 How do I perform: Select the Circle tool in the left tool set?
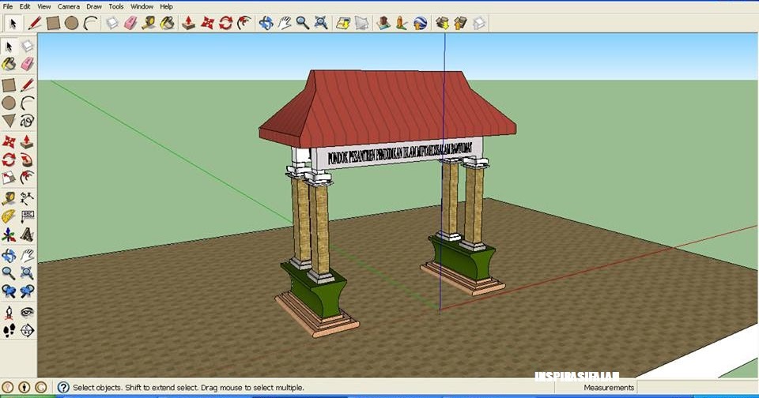pos(9,103)
